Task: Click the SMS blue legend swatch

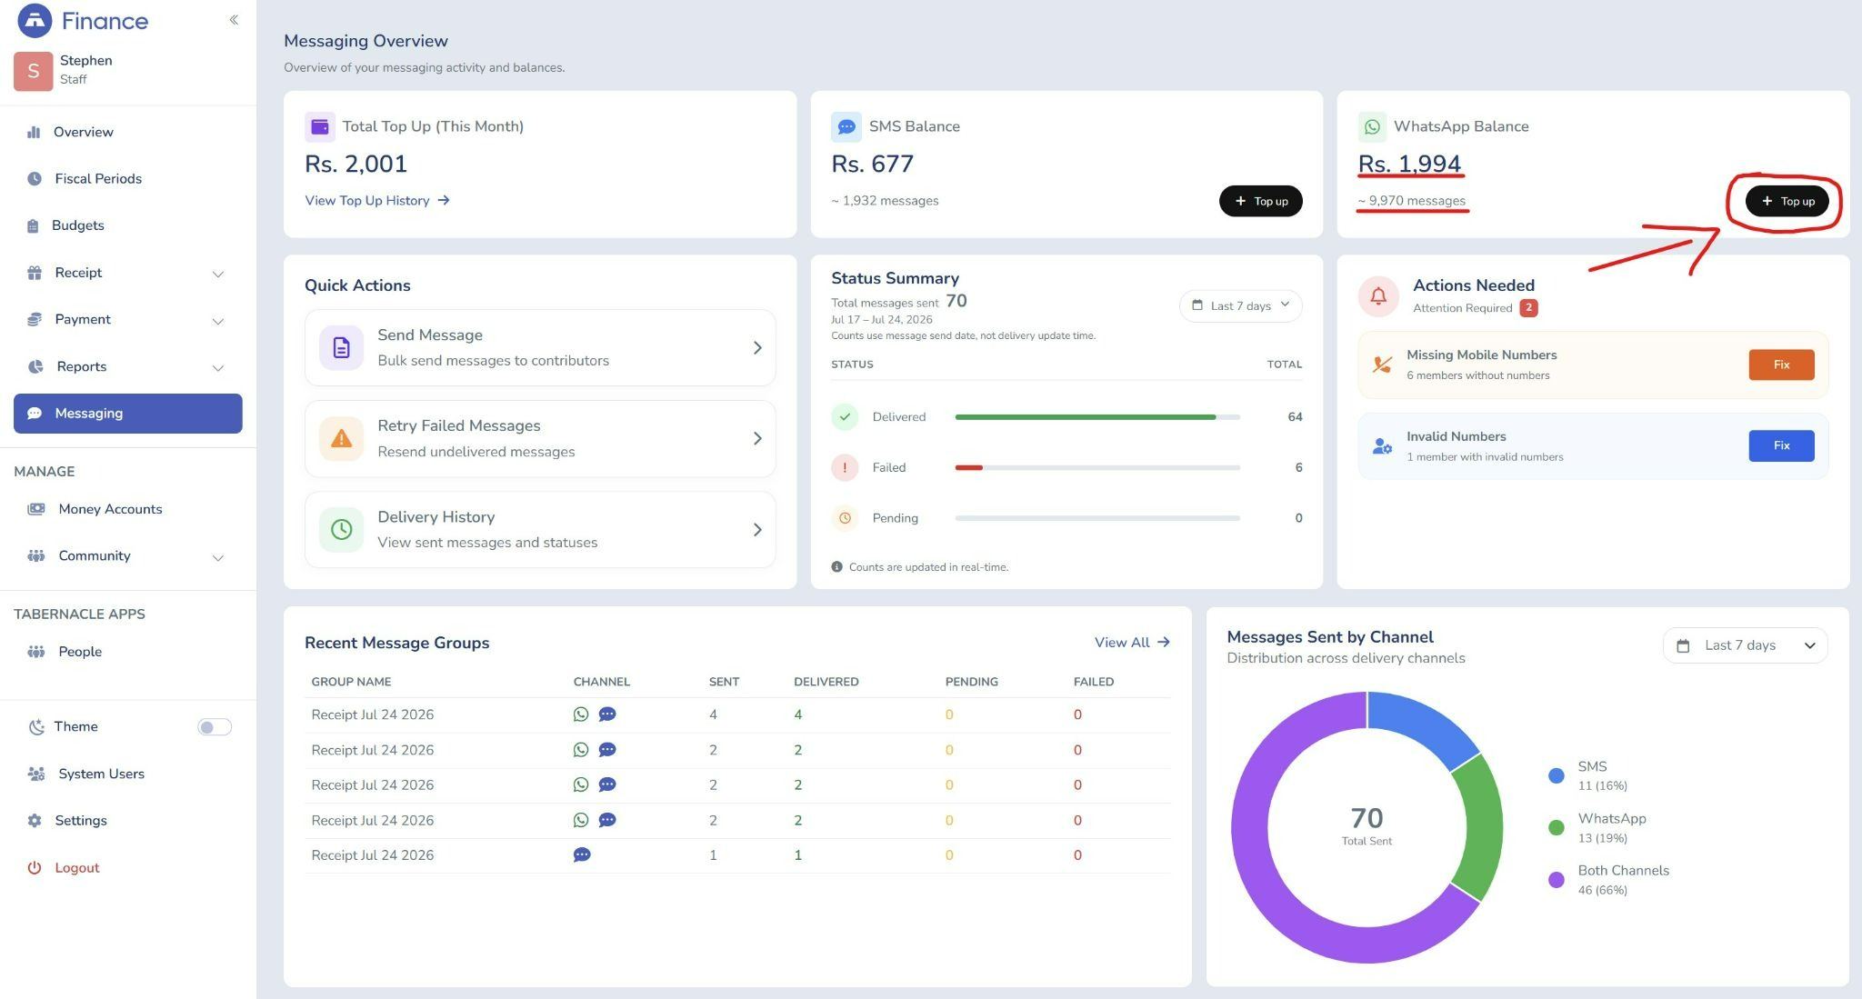Action: point(1556,775)
